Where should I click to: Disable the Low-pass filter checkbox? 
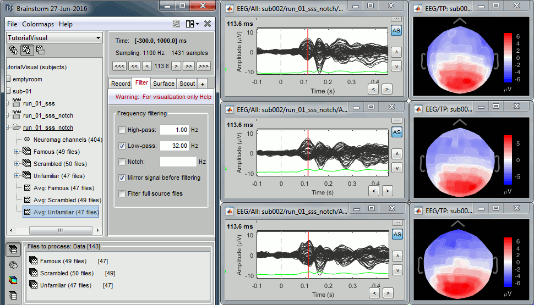(122, 146)
